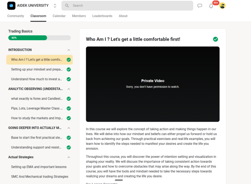251x184 pixels.
Task: Click the Trading Basics 62% progress bar
Action: [x=39, y=38]
